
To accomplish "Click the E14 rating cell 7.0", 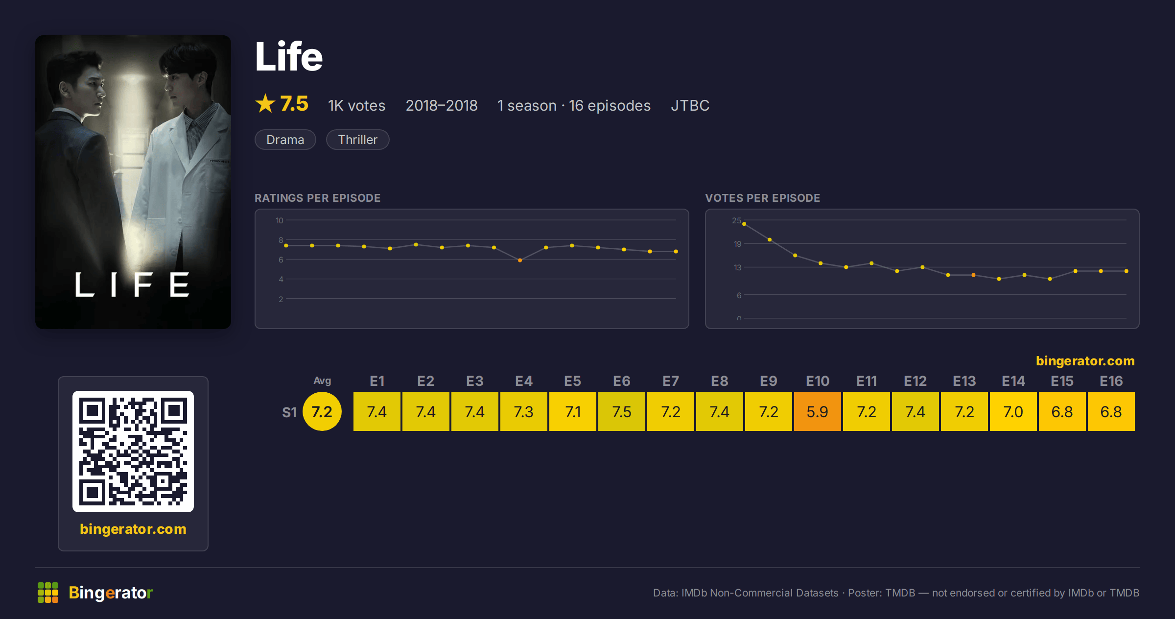I will point(1013,411).
